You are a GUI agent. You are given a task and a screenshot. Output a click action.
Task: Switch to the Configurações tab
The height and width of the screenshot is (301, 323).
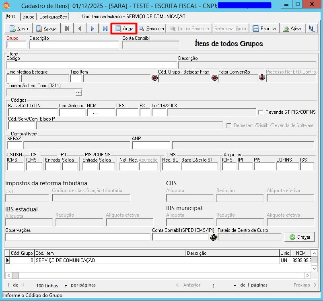(x=53, y=16)
